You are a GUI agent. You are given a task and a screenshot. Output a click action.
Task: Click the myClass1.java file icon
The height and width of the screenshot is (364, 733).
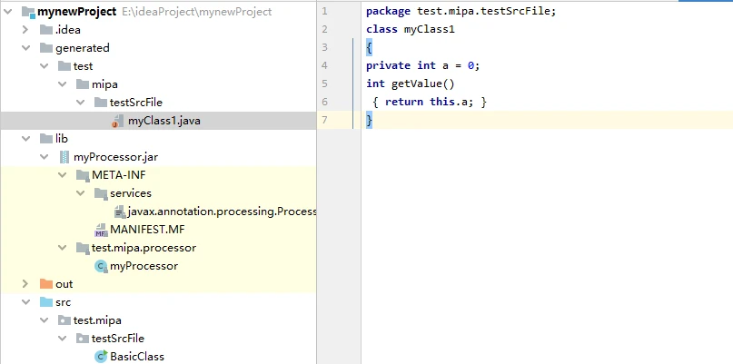pyautogui.click(x=118, y=121)
